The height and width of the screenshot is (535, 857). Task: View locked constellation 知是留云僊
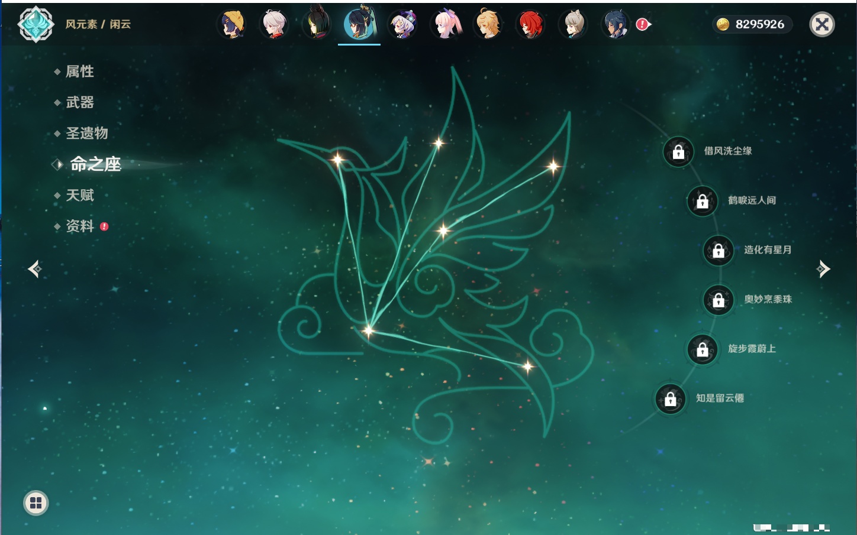pos(670,399)
